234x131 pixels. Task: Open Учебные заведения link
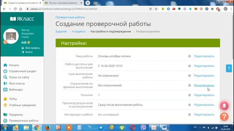pyautogui.click(x=22, y=105)
